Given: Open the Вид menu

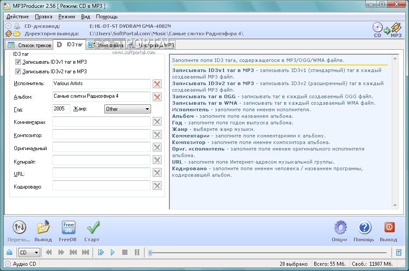Looking at the screenshot, I should pyautogui.click(x=85, y=17).
